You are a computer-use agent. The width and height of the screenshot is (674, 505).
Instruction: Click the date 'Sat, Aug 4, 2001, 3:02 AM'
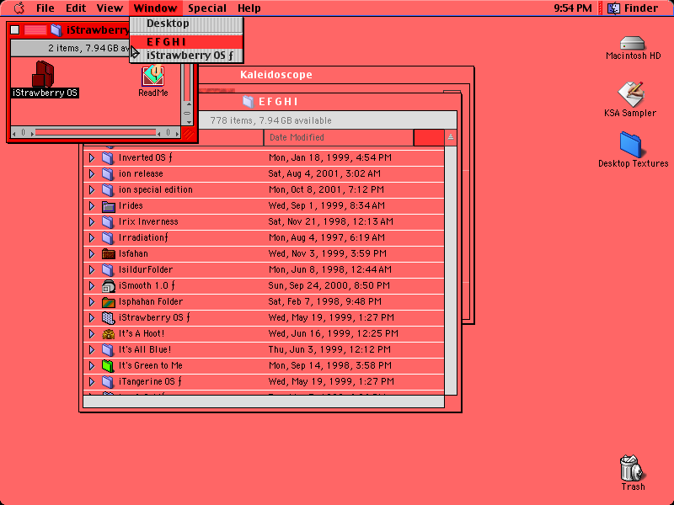pos(324,173)
